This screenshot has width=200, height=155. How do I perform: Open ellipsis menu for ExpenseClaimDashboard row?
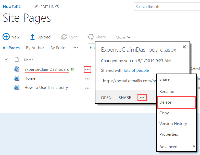click(x=87, y=69)
